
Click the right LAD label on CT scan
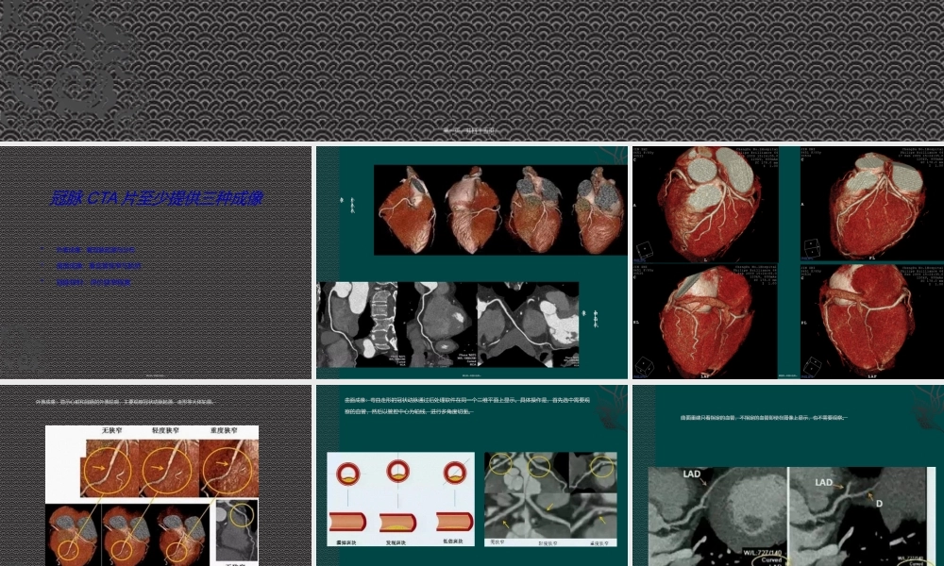(x=823, y=483)
